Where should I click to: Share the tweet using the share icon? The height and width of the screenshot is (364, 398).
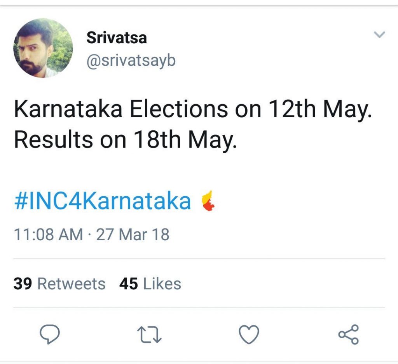tap(349, 334)
